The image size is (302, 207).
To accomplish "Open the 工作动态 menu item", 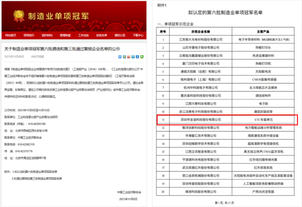I will [83, 35].
